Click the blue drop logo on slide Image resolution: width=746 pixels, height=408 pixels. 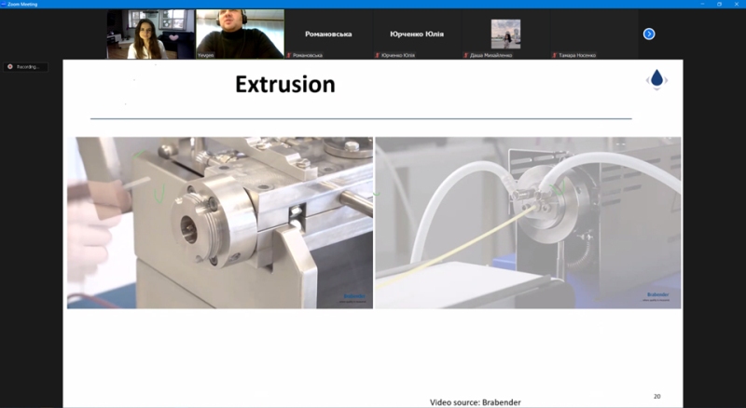tap(656, 79)
